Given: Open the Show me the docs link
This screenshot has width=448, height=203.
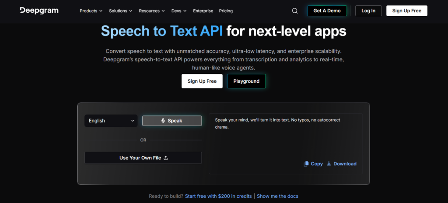Looking at the screenshot, I should point(277,196).
